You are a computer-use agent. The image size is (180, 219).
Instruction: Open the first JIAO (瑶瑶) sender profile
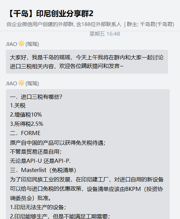[22, 44]
